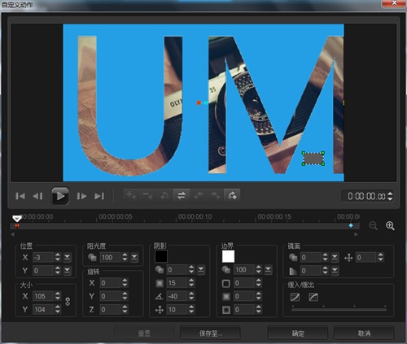Open the black shadow color swatch
407x344 pixels.
(x=161, y=256)
